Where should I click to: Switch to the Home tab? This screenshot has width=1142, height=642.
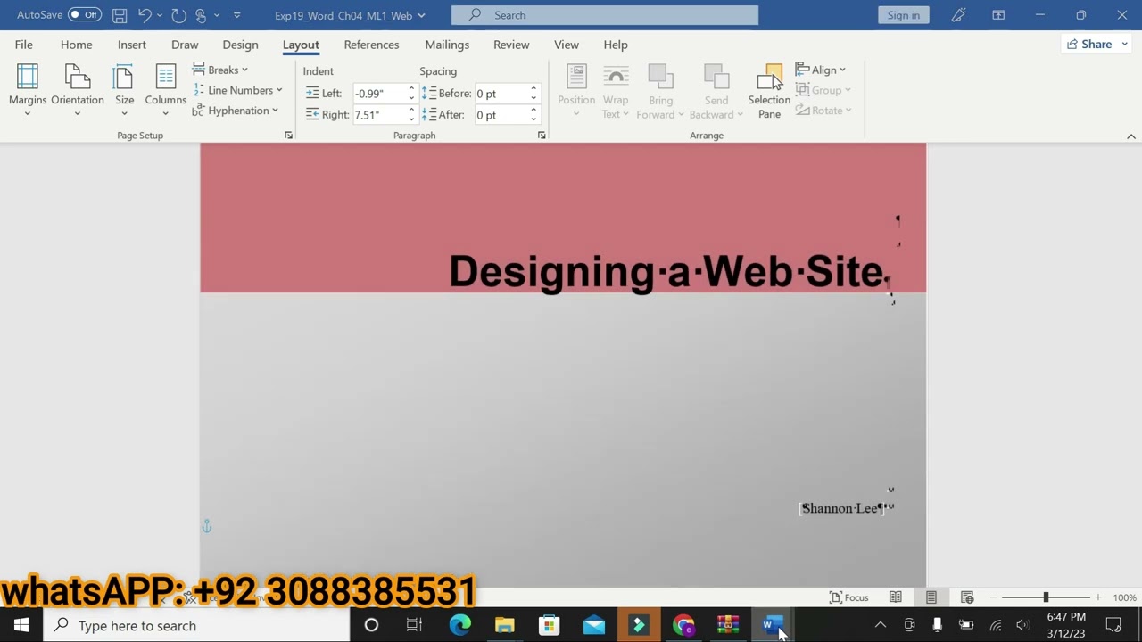coord(76,45)
